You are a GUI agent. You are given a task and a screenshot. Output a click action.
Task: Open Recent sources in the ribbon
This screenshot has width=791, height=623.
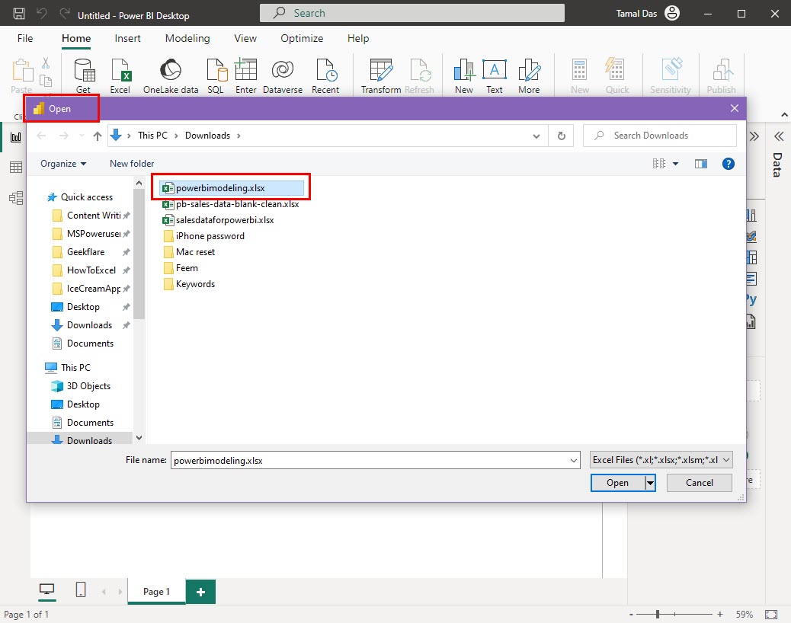pos(325,75)
